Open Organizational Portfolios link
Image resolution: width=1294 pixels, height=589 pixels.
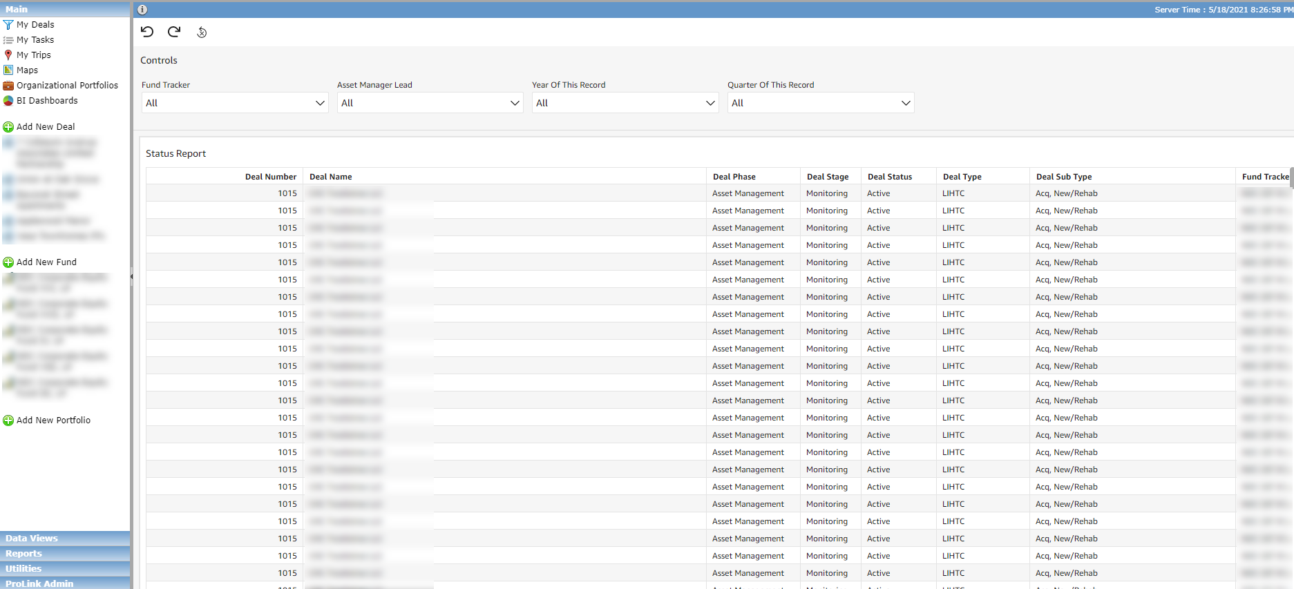pos(67,86)
